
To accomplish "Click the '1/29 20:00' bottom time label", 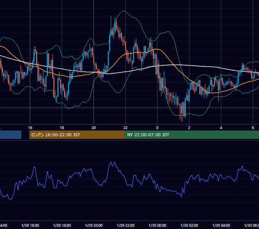I will click(x=94, y=225).
